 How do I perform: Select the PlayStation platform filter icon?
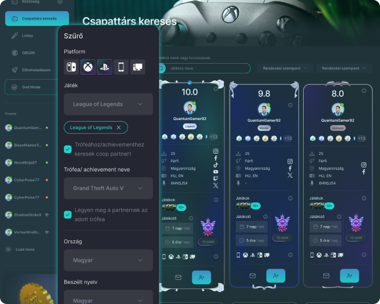tap(105, 67)
